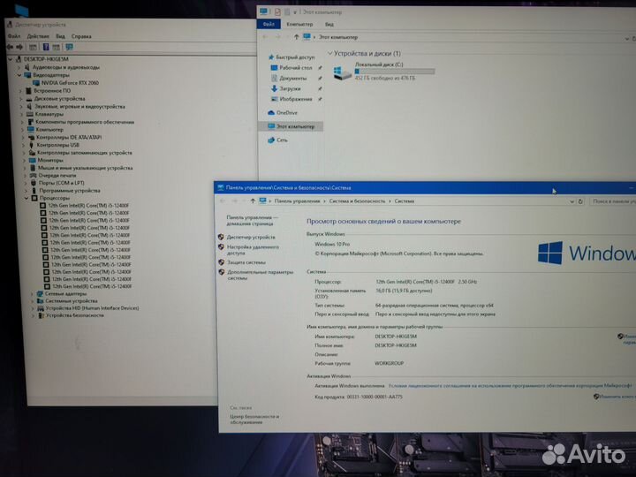Open Быстрый доступ in Explorer sidebar
The height and width of the screenshot is (477, 636).
pos(295,57)
